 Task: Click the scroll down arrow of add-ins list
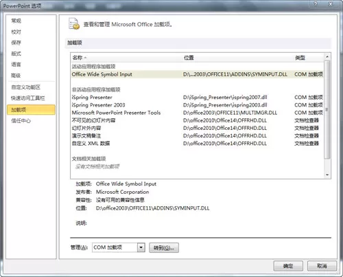pyautogui.click(x=327, y=175)
